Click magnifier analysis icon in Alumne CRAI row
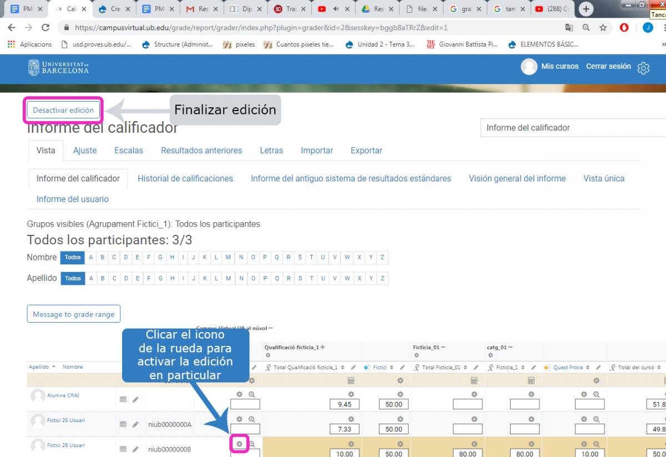Viewport: 666px width, 457px height. point(251,394)
